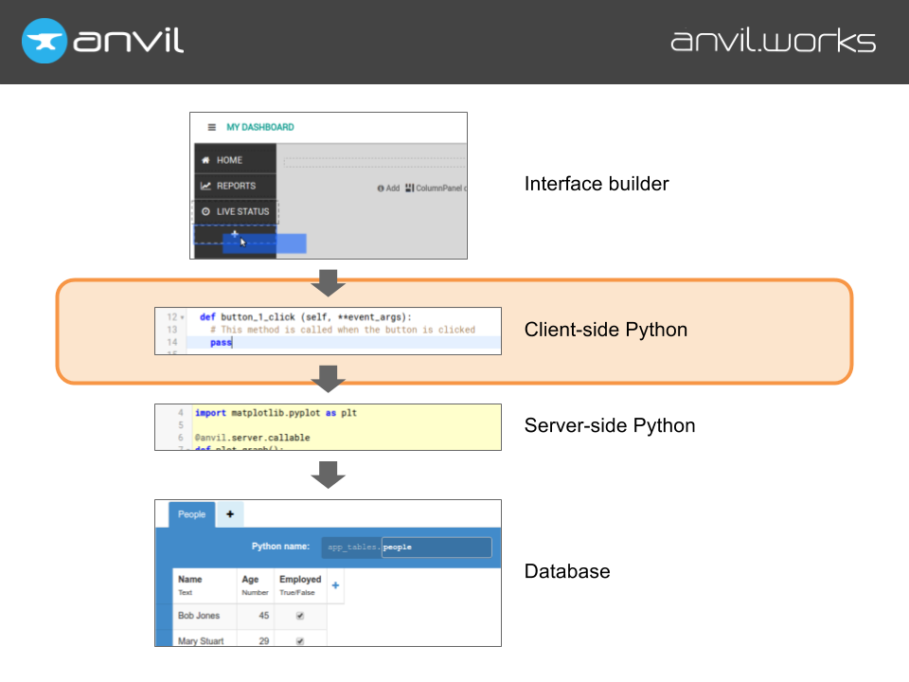Open the plus tab to add new table
This screenshot has width=909, height=682.
click(229, 514)
